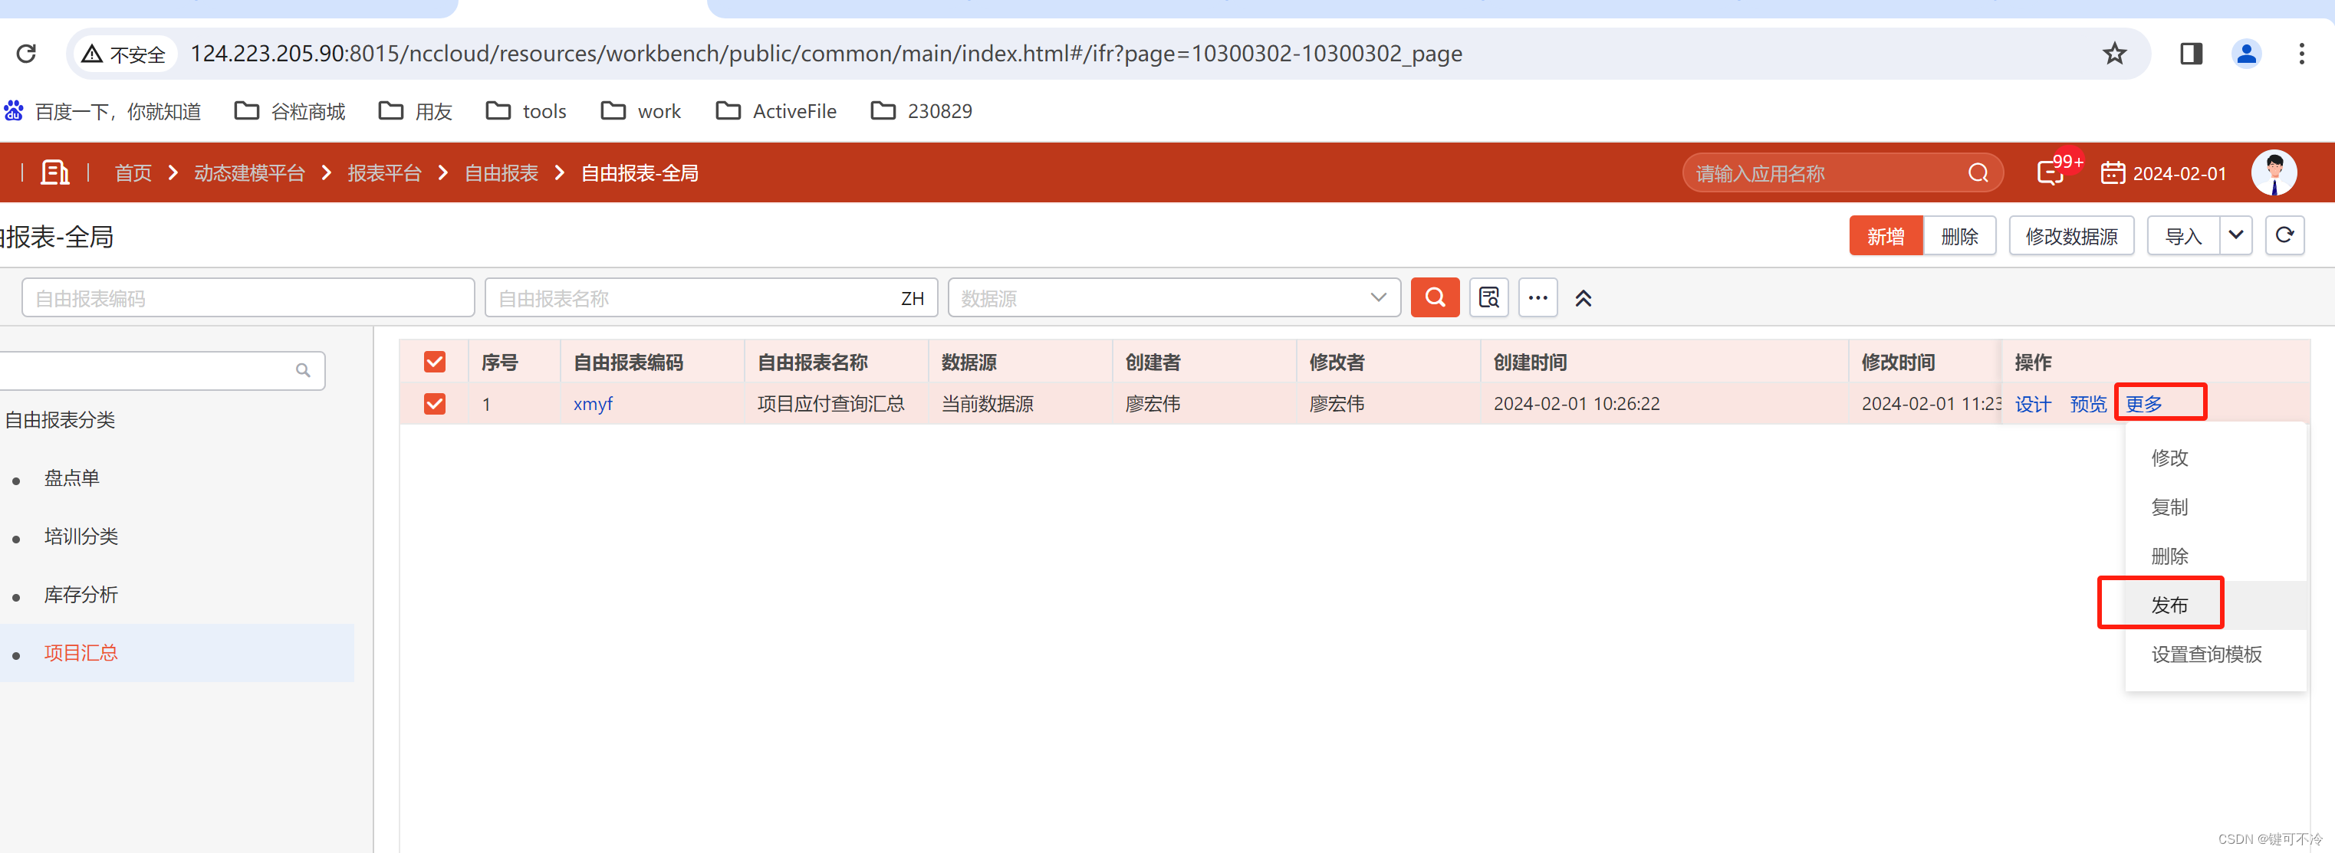This screenshot has height=853, width=2335.
Task: Click the 自由报表编码 input field
Action: tap(248, 298)
